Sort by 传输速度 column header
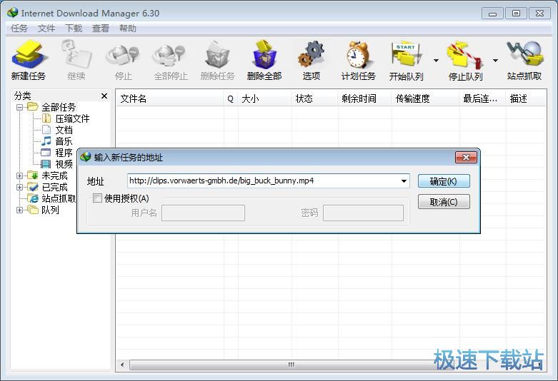This screenshot has height=381, width=558. click(426, 98)
